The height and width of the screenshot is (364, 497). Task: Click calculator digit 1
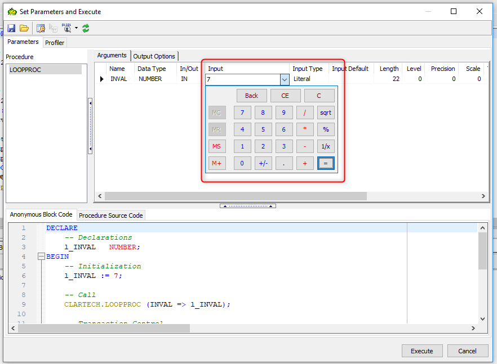[x=242, y=146]
